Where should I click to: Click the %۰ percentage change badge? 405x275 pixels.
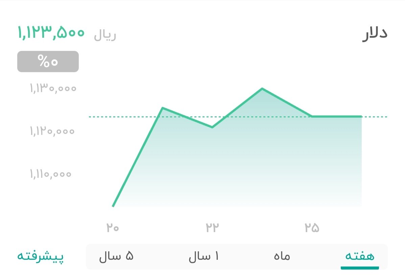48,61
